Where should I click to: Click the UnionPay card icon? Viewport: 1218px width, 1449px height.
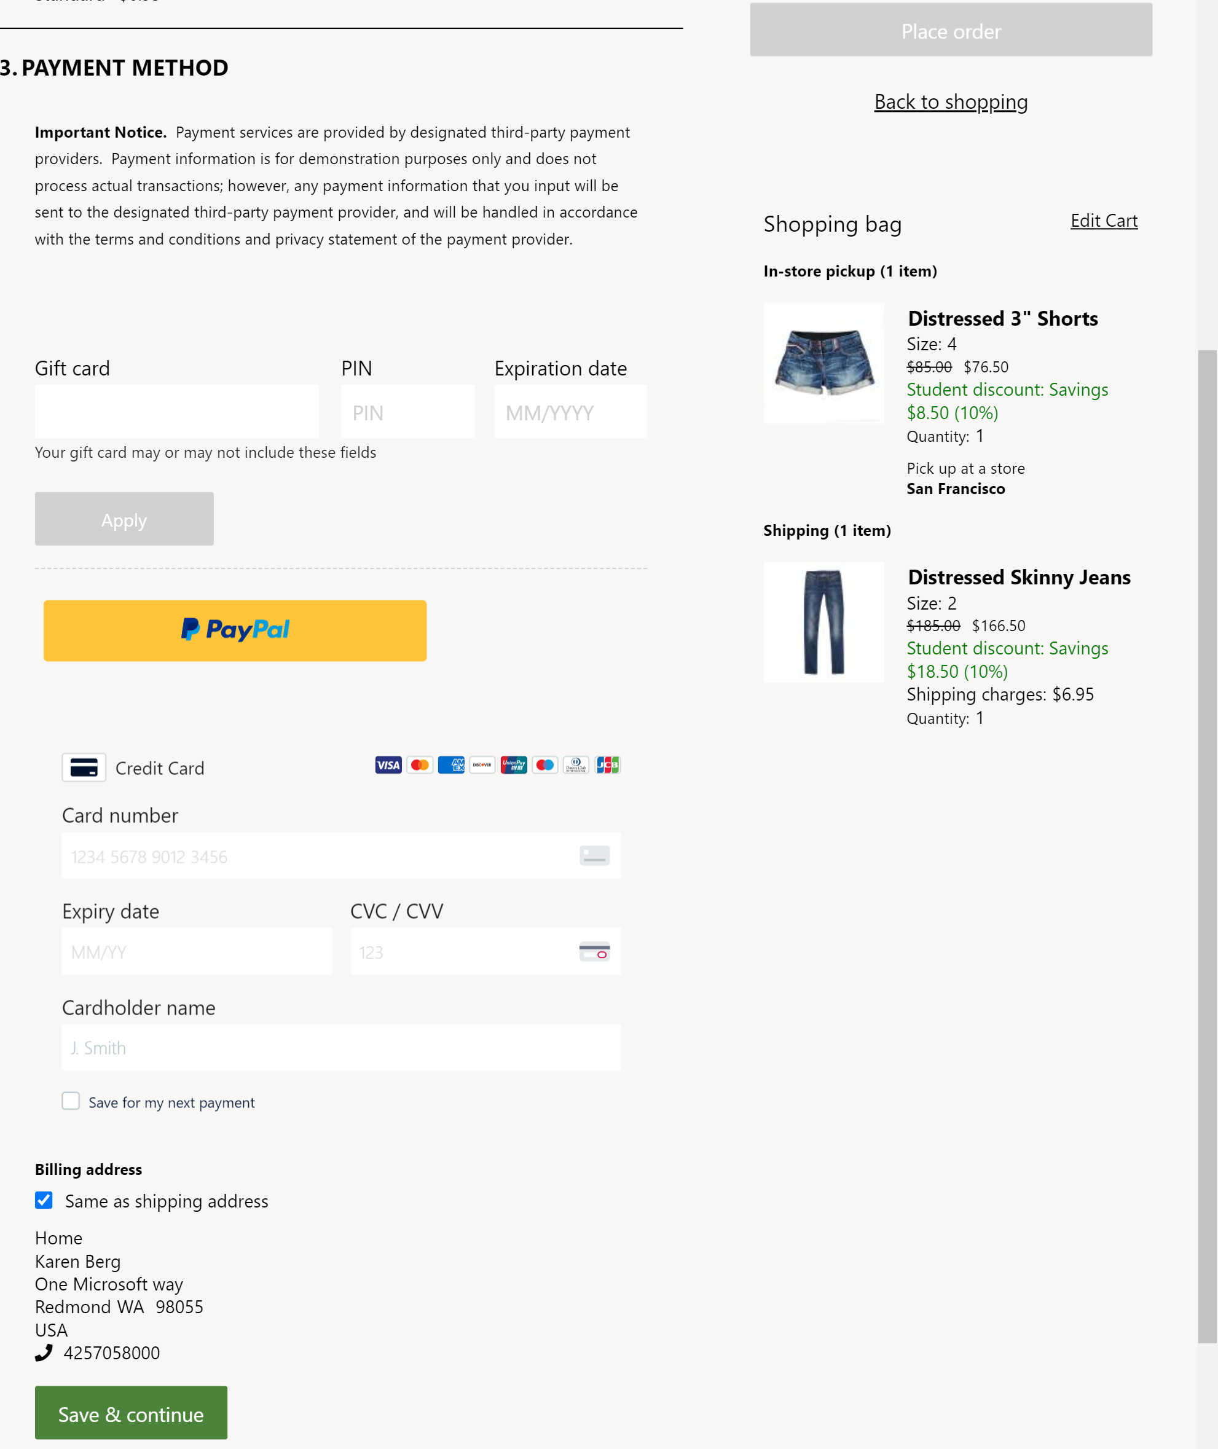[x=513, y=765]
